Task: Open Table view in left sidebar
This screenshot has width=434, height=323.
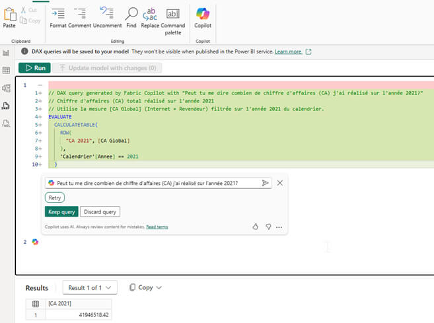Action: pos(7,70)
